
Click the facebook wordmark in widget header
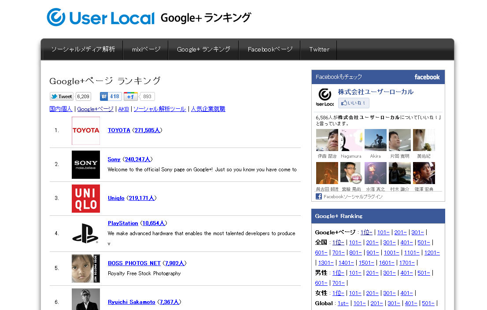427,77
